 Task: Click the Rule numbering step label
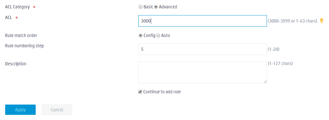24,46
